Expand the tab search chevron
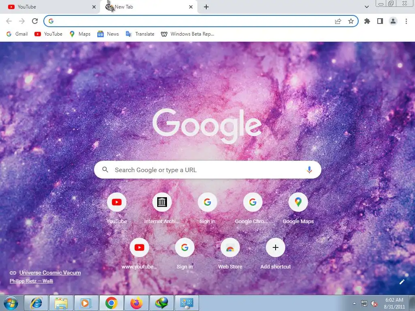This screenshot has height=311, width=415. pyautogui.click(x=366, y=7)
